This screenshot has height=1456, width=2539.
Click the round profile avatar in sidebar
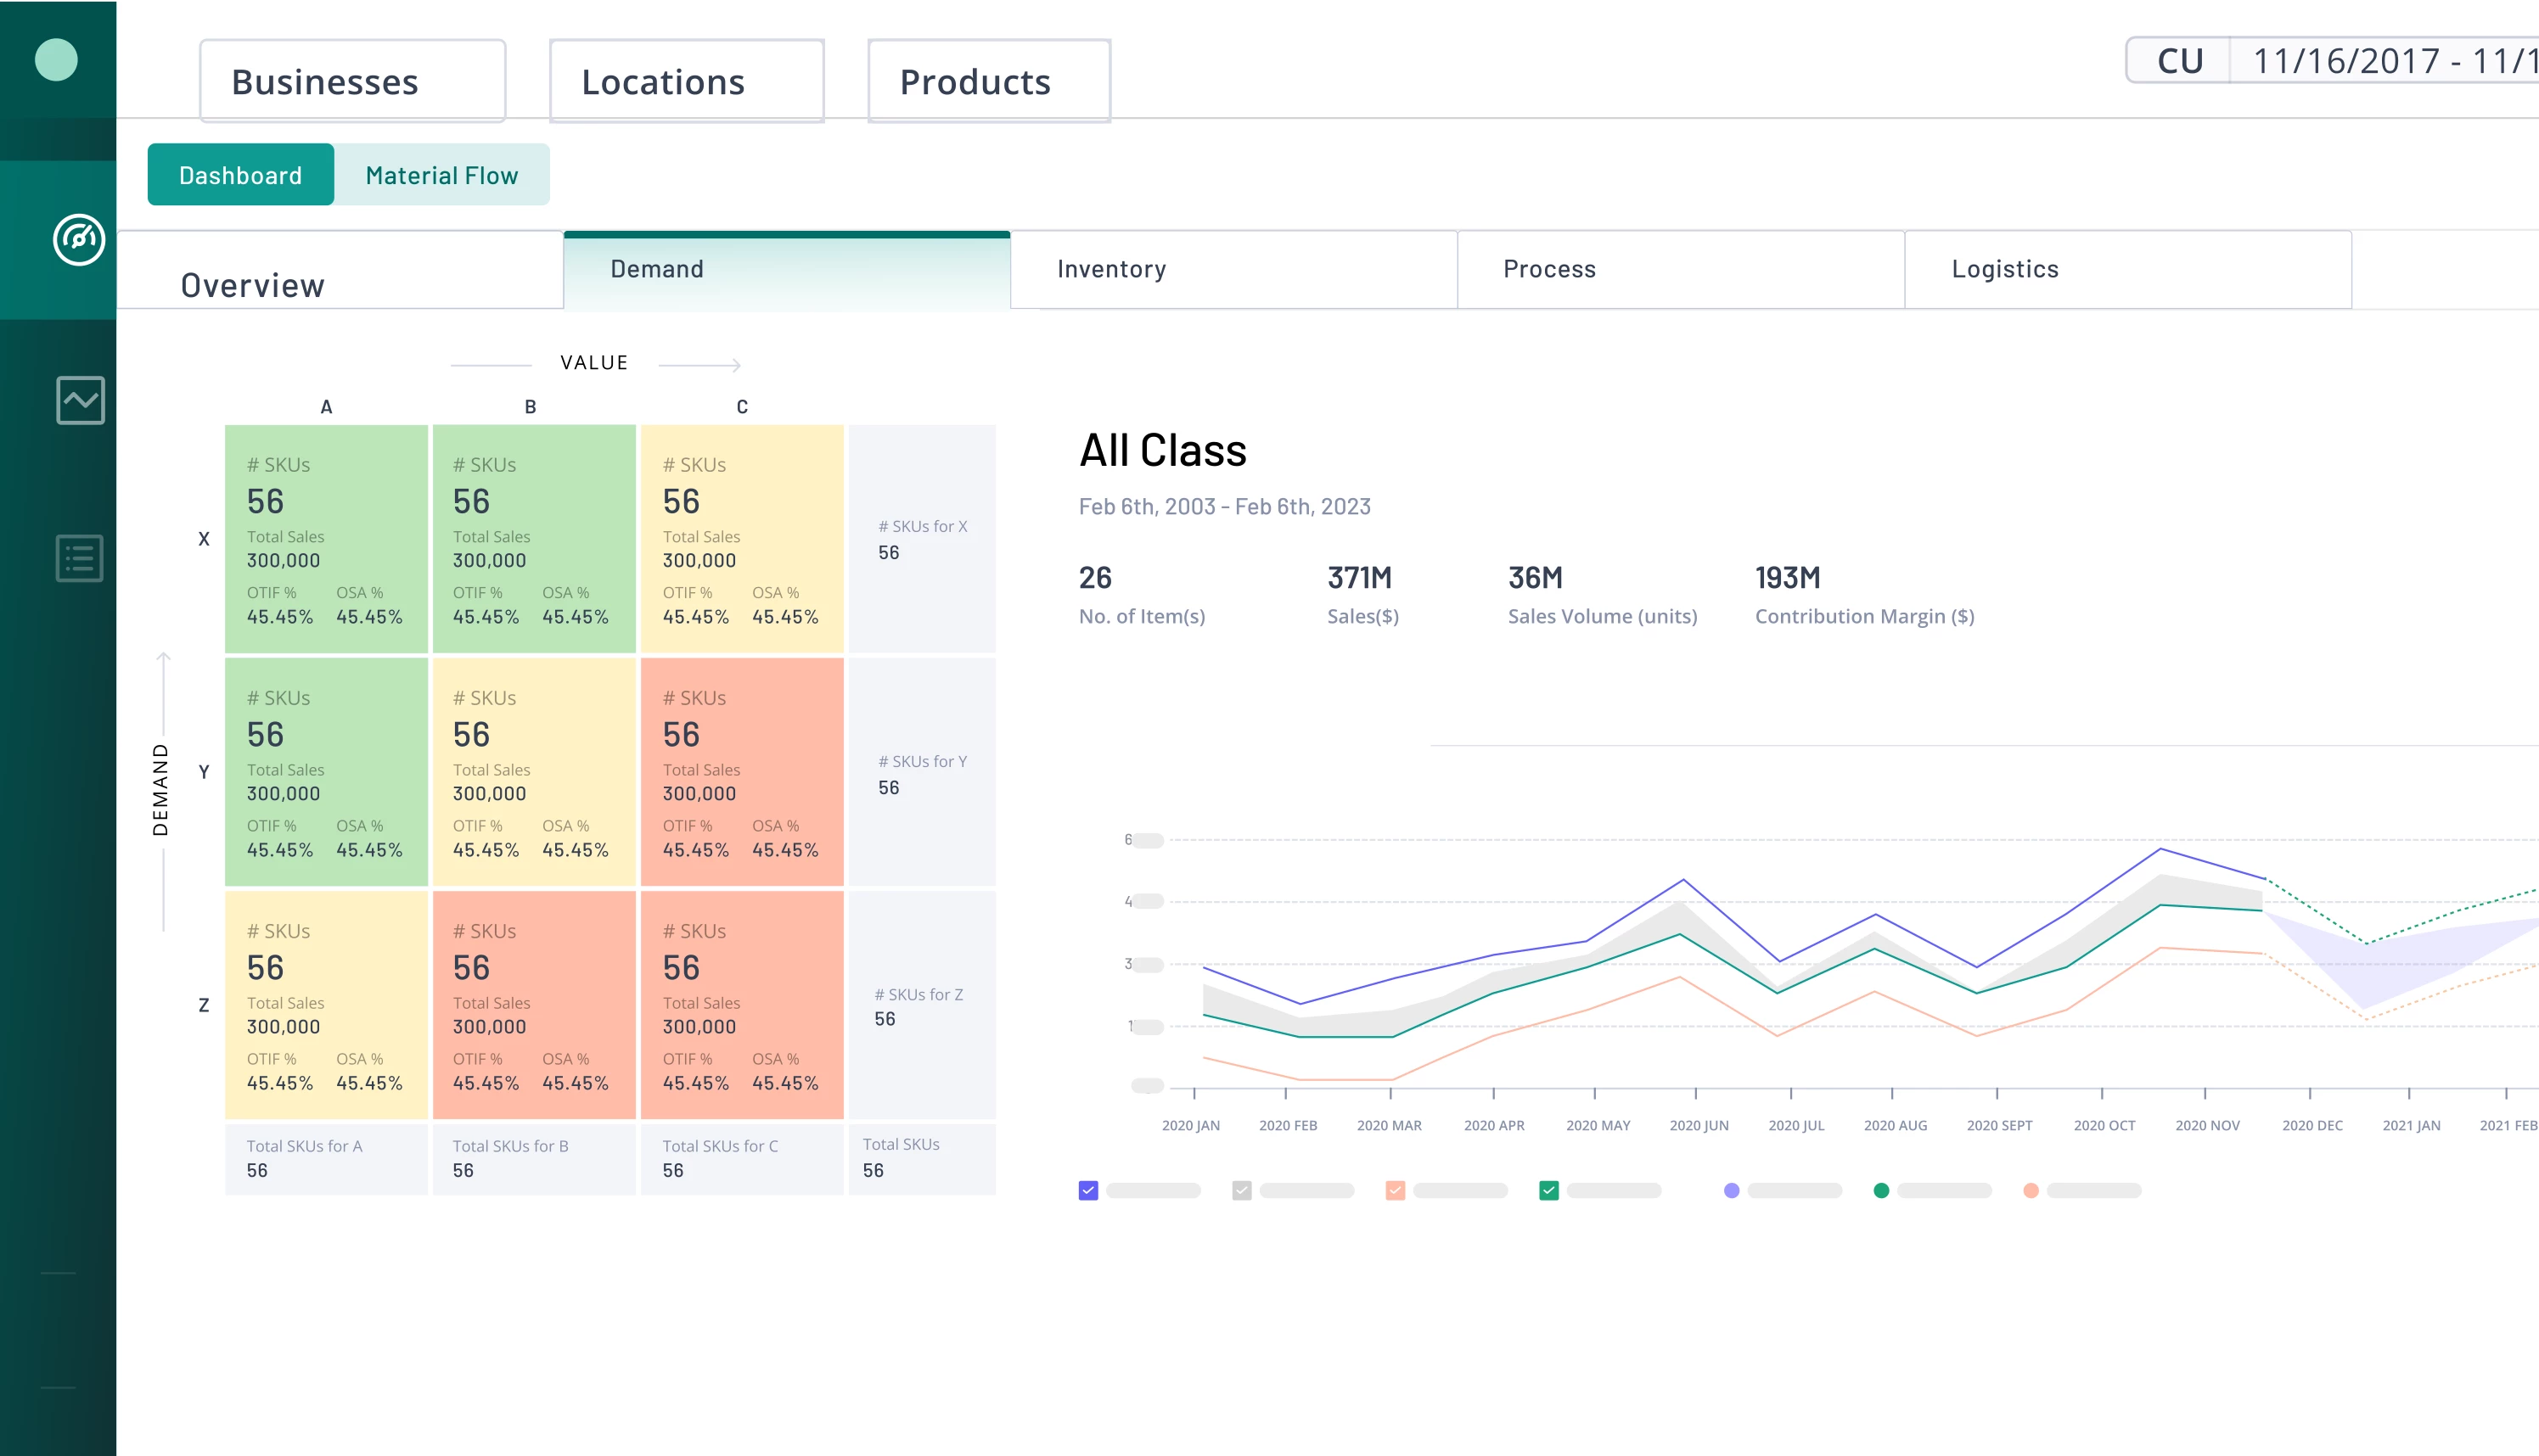pos(56,60)
